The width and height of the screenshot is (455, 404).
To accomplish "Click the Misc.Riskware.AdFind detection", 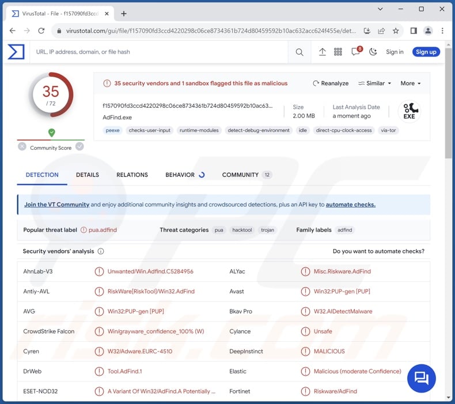I will click(x=342, y=271).
